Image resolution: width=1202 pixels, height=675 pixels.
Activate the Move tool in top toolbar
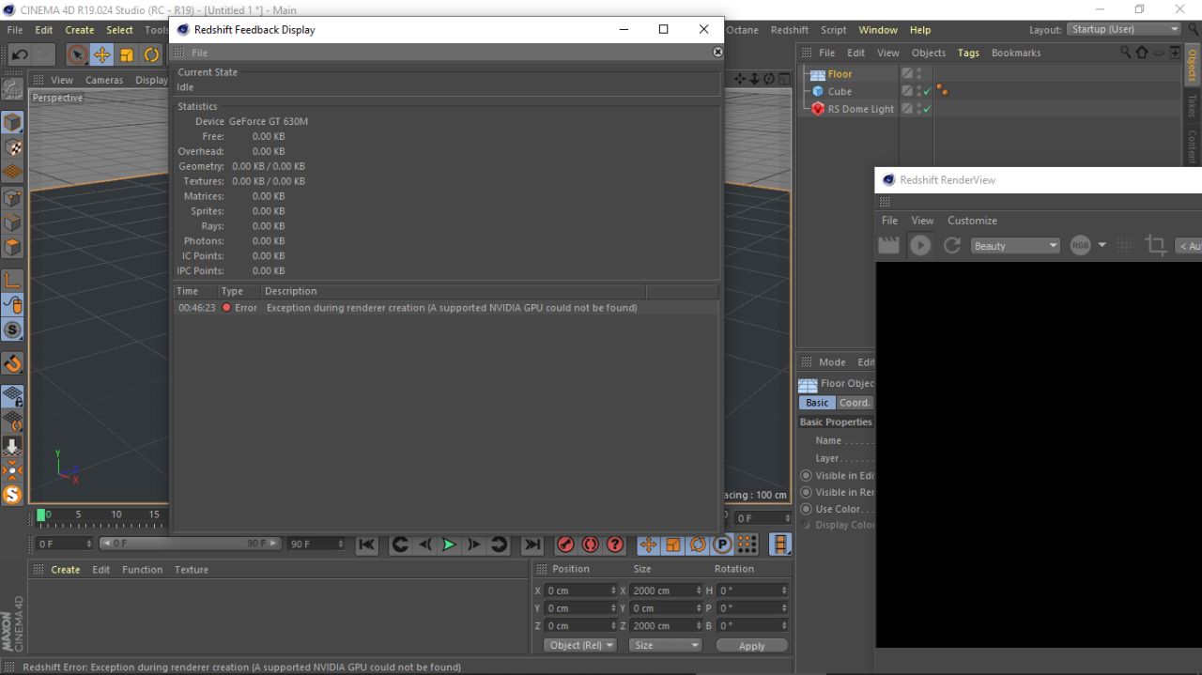click(101, 54)
